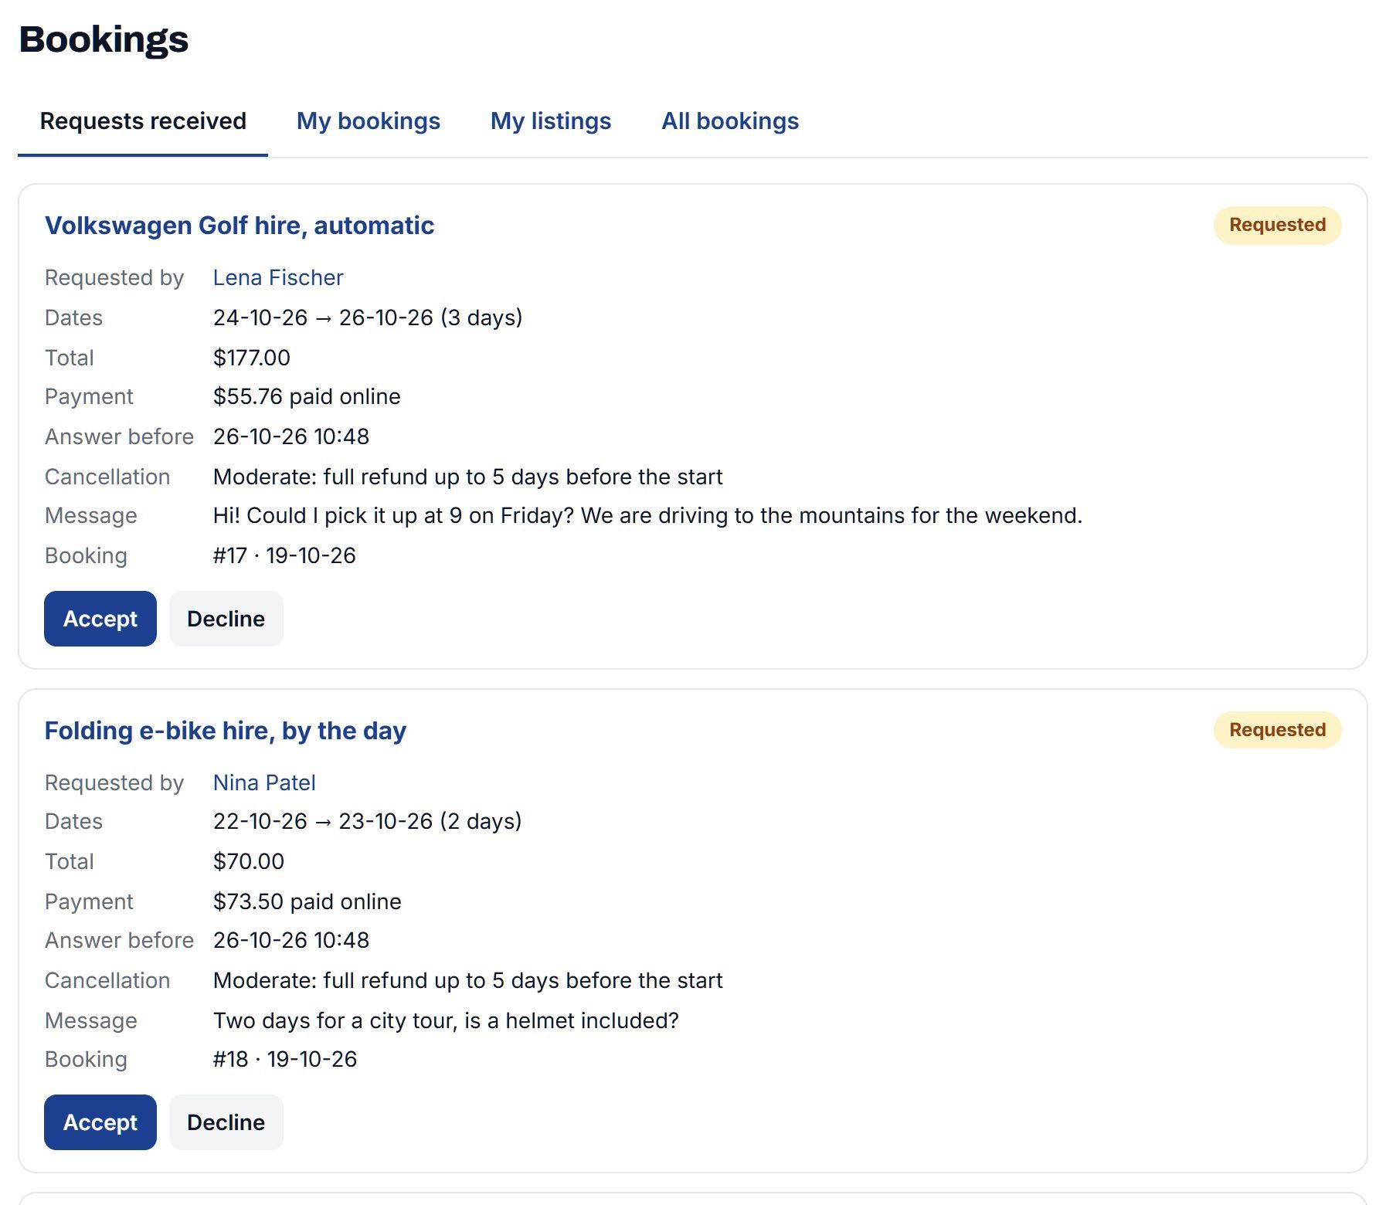1386x1205 pixels.
Task: Open the Folding e-bike hire listing title
Action: click(226, 731)
